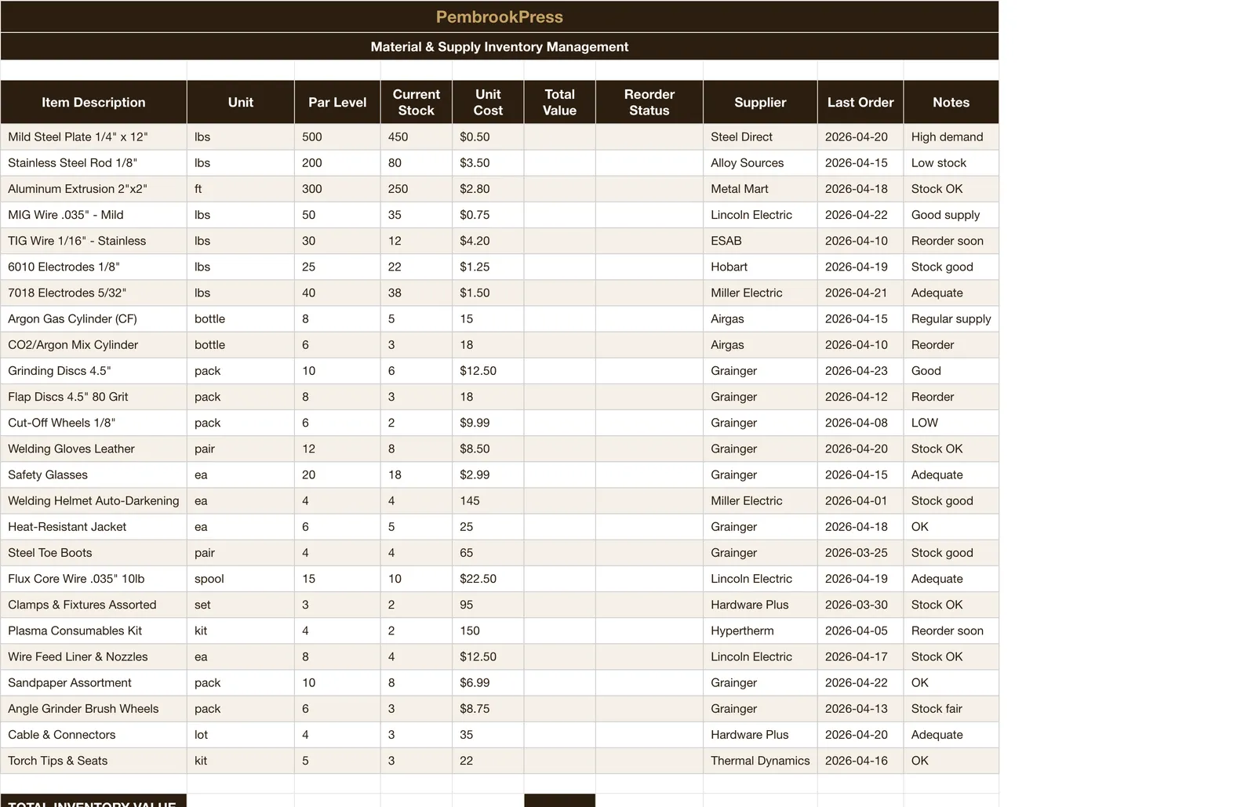Click Total Value cell for Stainless Steel Rod
The height and width of the screenshot is (807, 1255).
pos(559,163)
